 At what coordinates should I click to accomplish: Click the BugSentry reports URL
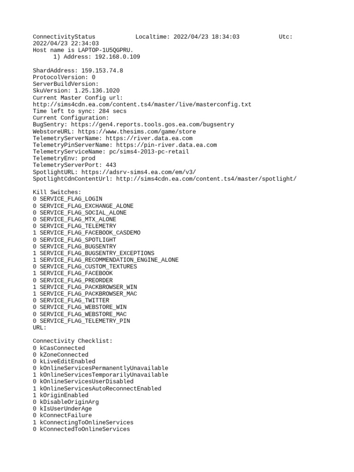(152, 124)
